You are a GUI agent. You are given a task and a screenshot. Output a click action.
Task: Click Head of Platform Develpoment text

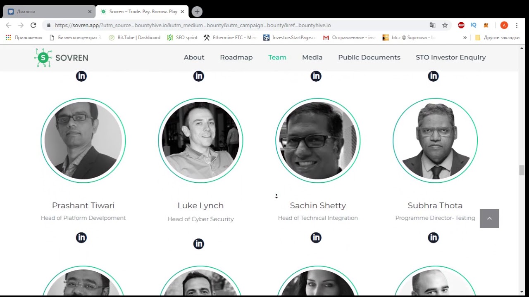click(83, 218)
